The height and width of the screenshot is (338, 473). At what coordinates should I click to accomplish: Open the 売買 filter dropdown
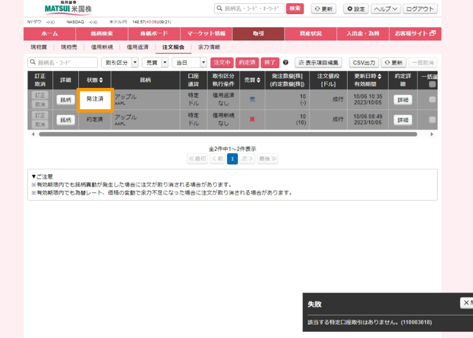tap(155, 62)
